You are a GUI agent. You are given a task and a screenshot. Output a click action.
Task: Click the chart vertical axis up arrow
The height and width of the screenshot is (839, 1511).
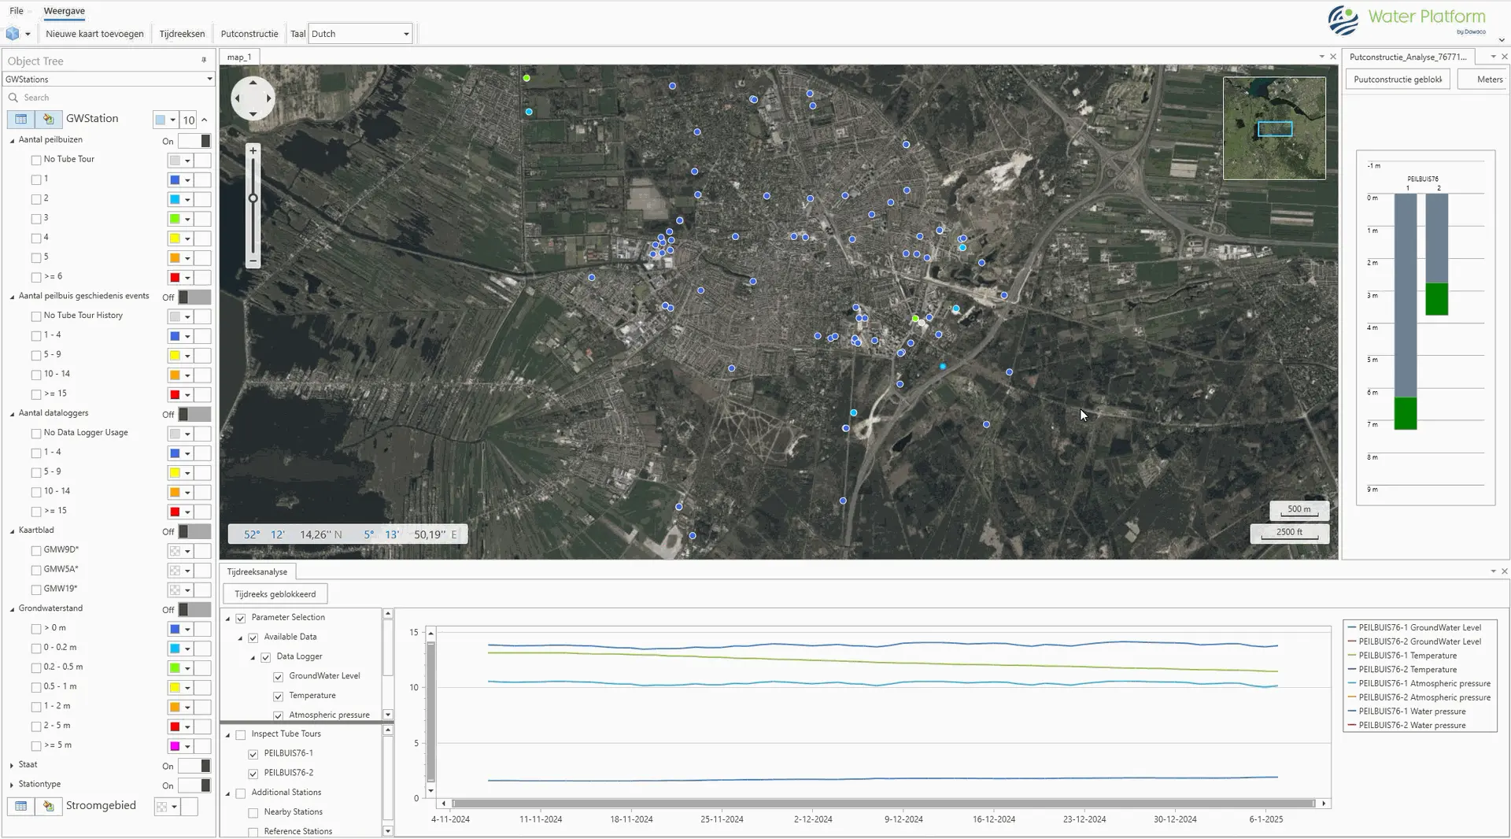[x=430, y=633]
